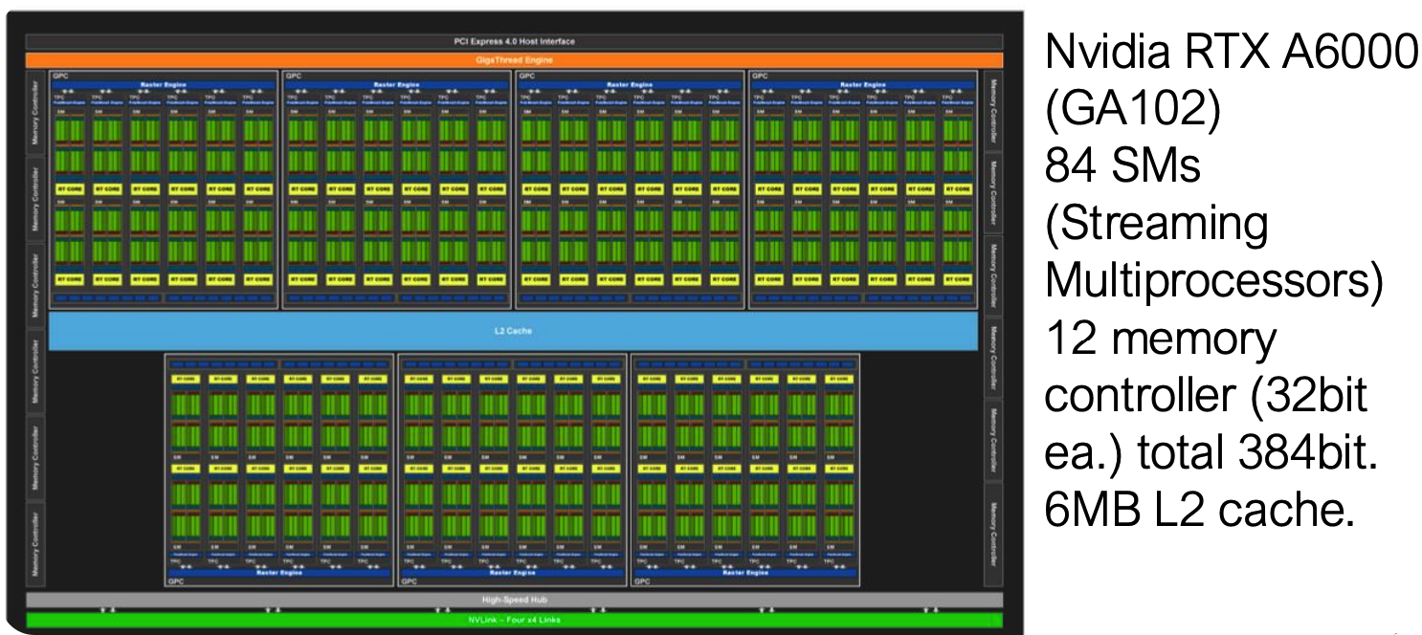
Task: Select the orange GigaThread Engine bar
Action: point(514,60)
